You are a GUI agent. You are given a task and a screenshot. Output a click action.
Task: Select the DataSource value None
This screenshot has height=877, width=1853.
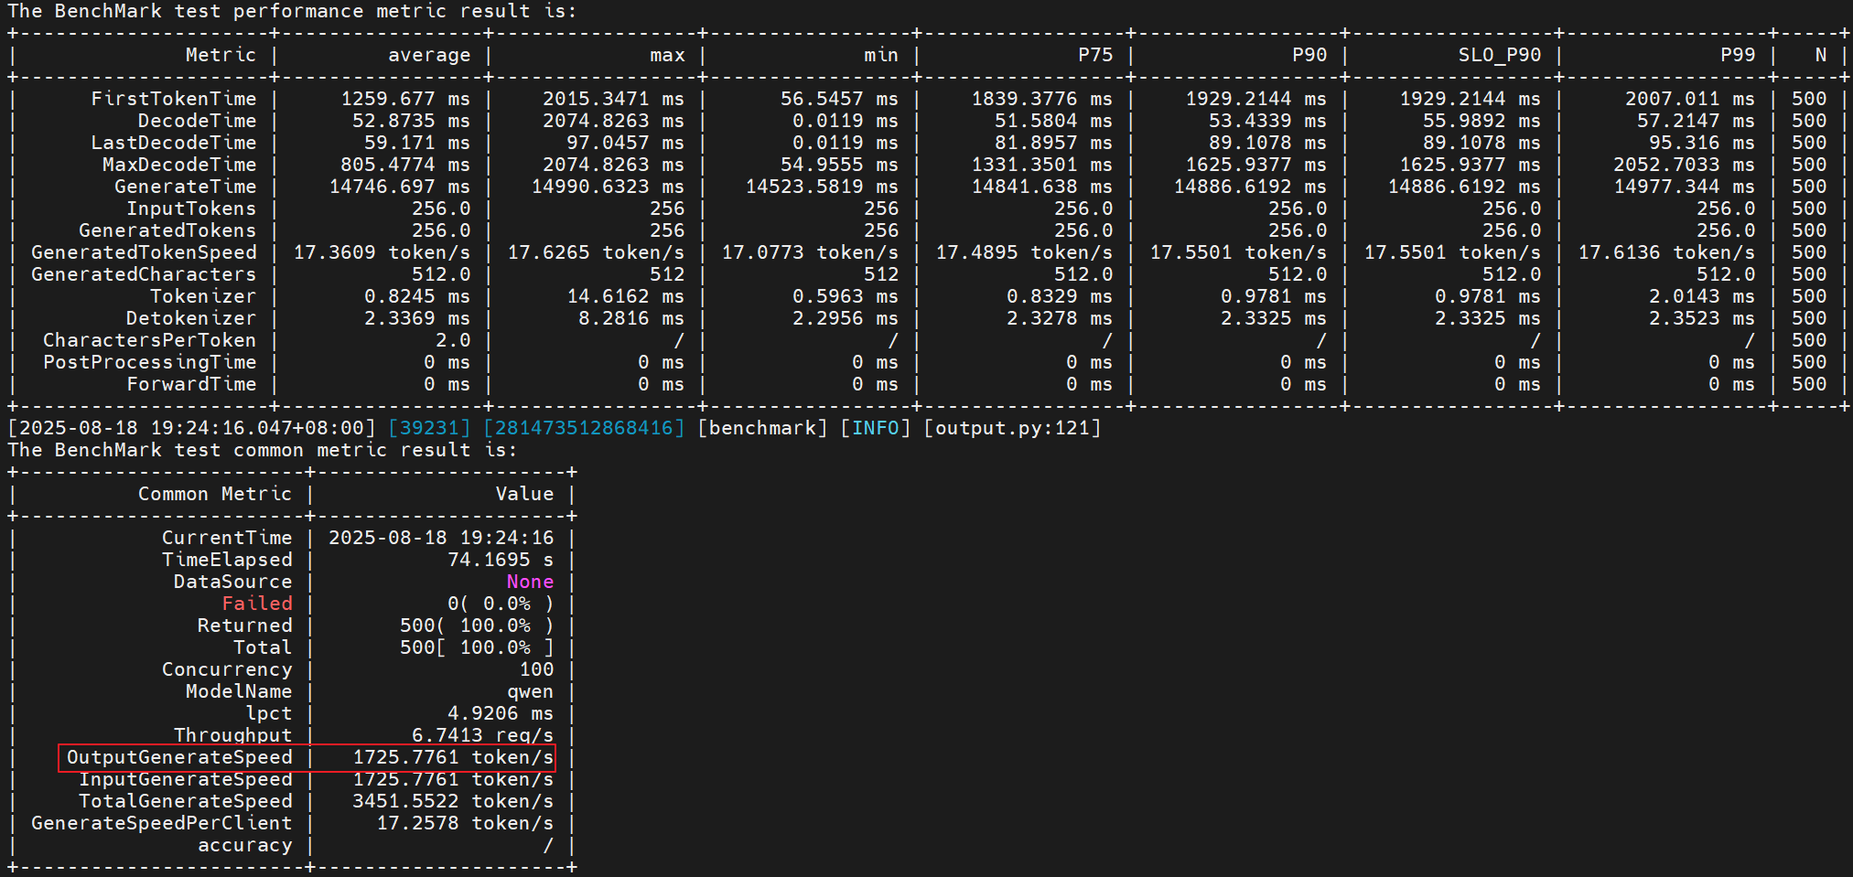click(x=530, y=582)
